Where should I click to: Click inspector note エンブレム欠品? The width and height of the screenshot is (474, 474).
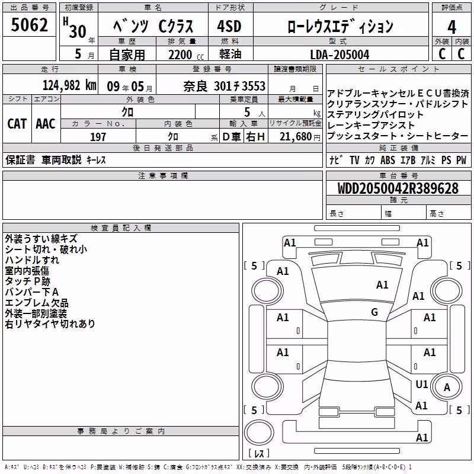37,303
